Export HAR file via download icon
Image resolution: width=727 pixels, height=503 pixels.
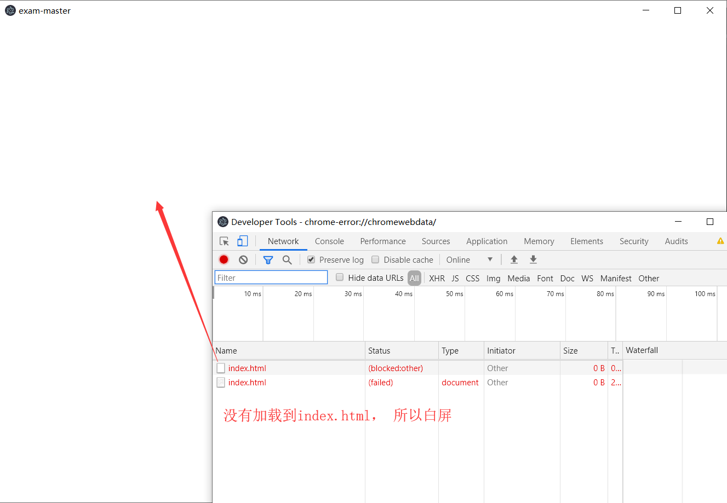[533, 259]
